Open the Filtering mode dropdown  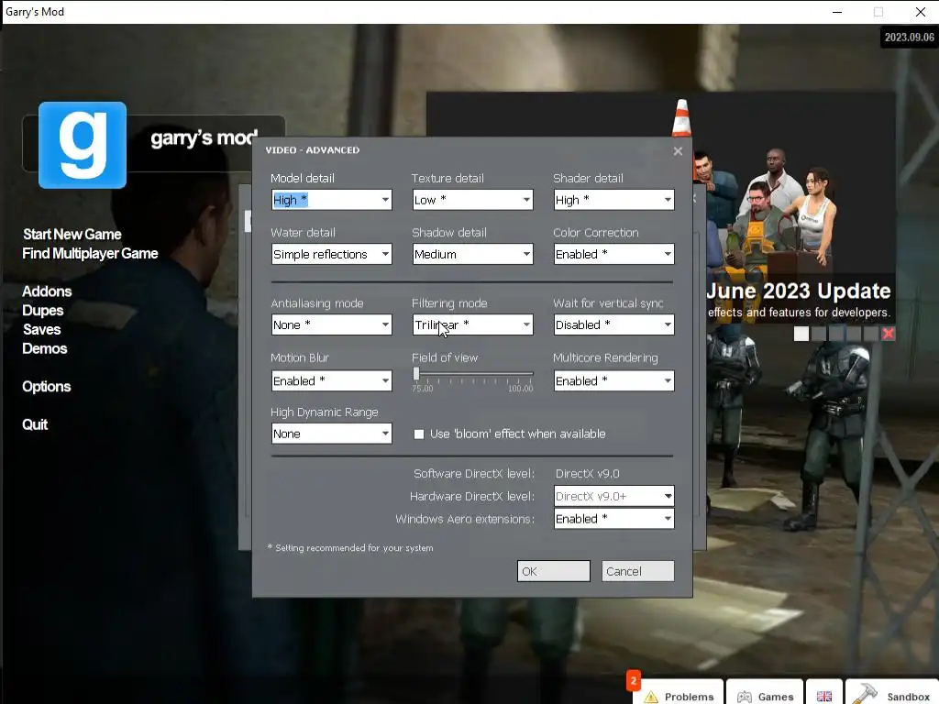tap(472, 324)
